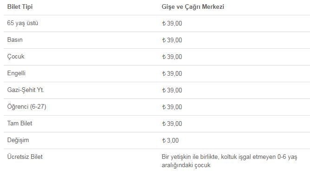The image size is (310, 183).
Task: Click the 65 yaş üstü price ₺39,00
Action: click(172, 23)
